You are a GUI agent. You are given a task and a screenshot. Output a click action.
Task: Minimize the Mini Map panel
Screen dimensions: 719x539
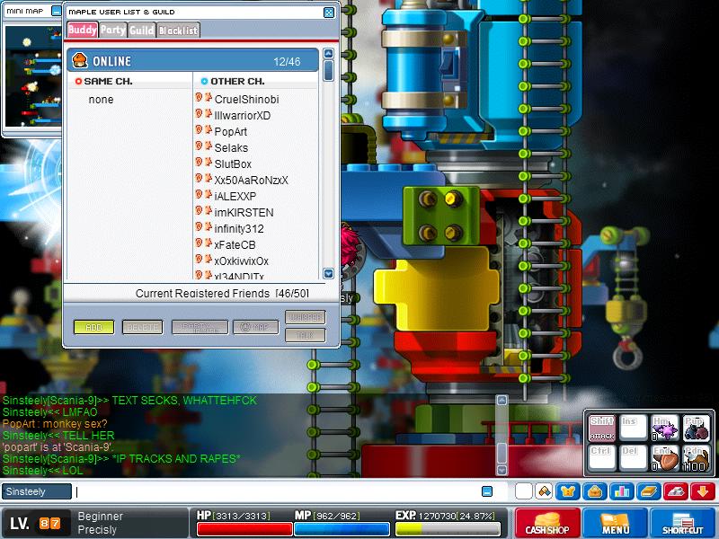[57, 11]
